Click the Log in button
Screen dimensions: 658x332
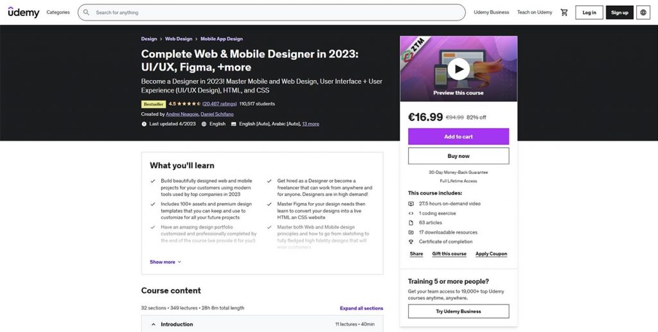coord(589,13)
